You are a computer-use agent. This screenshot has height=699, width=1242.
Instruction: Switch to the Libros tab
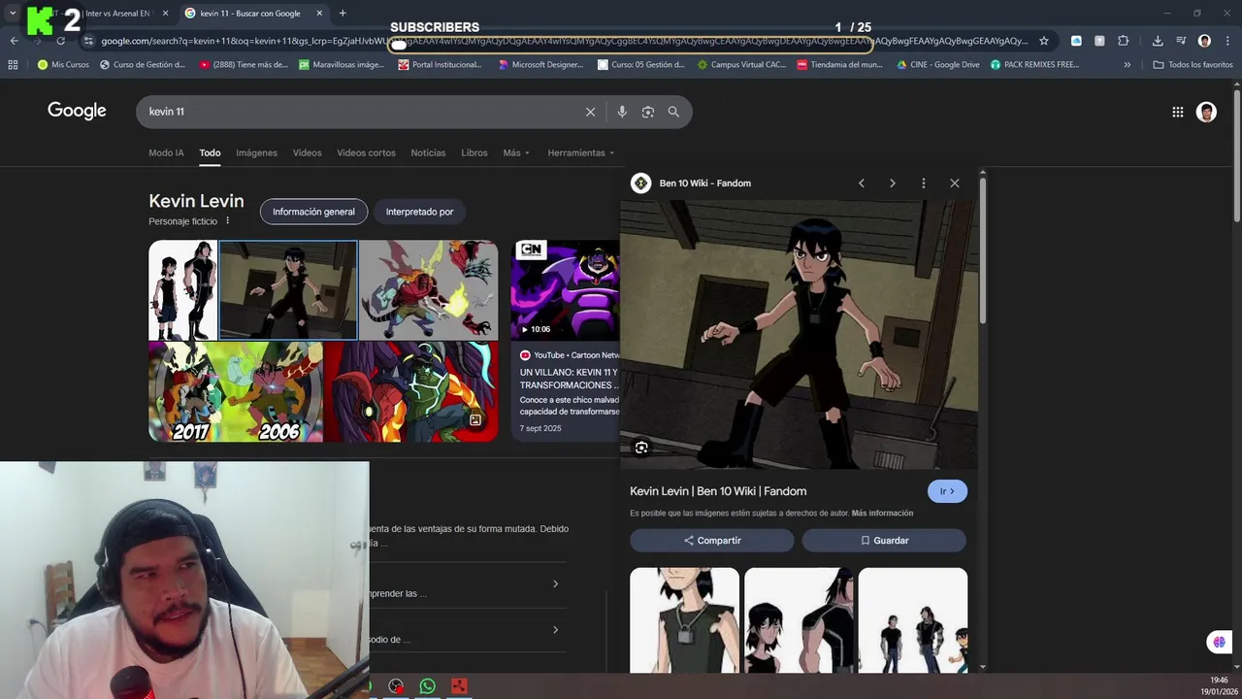click(x=474, y=152)
